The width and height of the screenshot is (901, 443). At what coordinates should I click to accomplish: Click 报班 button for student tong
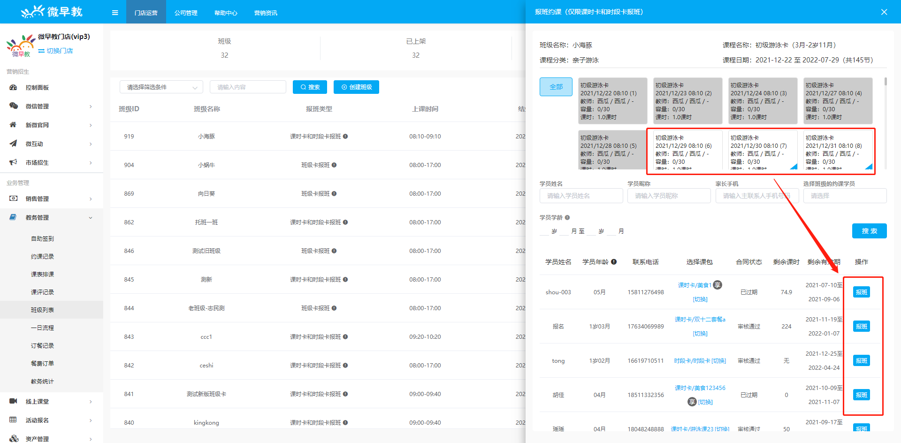pyautogui.click(x=862, y=360)
